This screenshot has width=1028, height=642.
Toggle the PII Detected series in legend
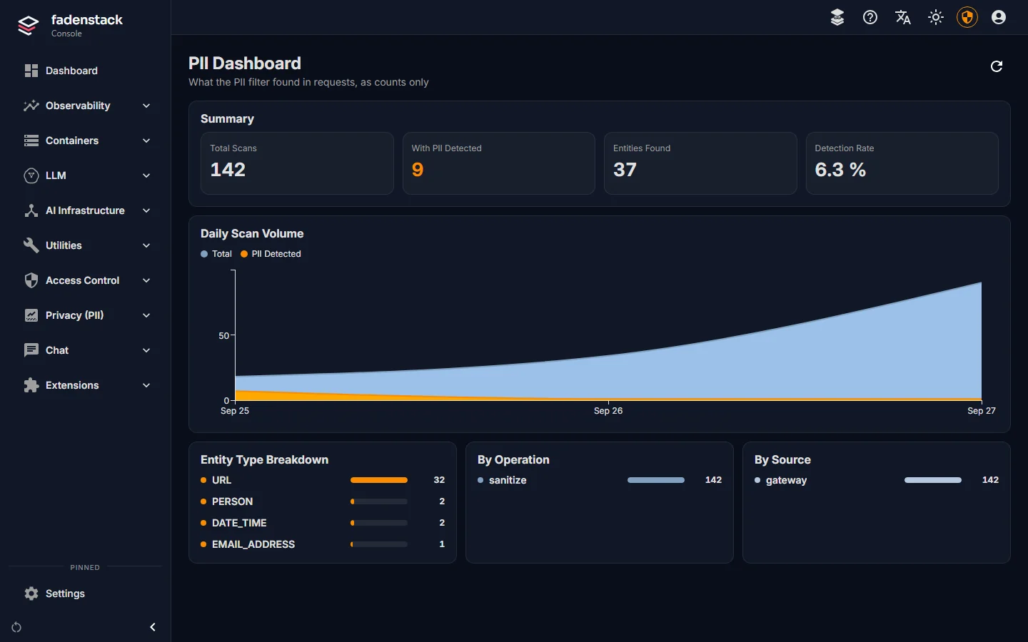pos(271,254)
